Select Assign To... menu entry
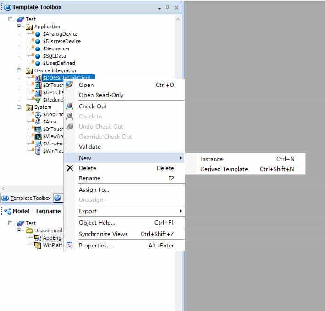 click(125, 190)
